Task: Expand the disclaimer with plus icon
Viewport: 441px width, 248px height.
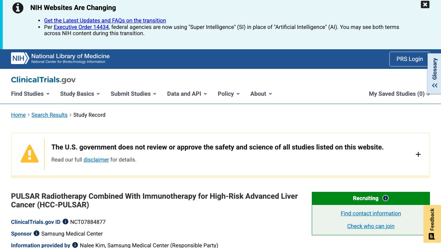Action: tap(418, 154)
